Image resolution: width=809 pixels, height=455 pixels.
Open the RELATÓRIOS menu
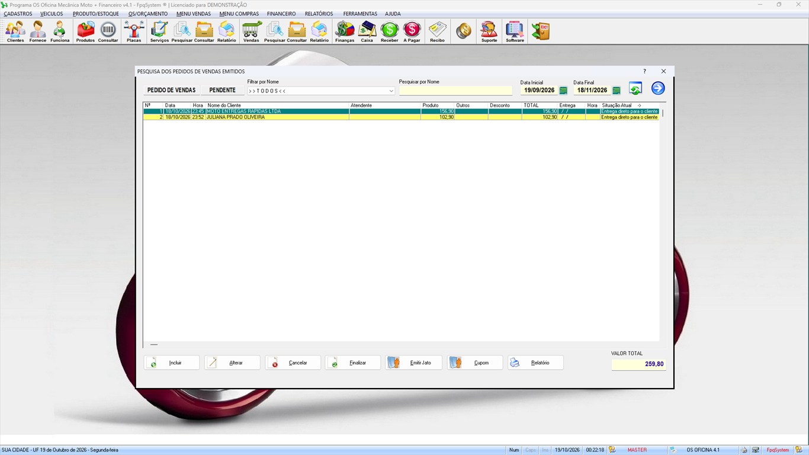click(319, 14)
